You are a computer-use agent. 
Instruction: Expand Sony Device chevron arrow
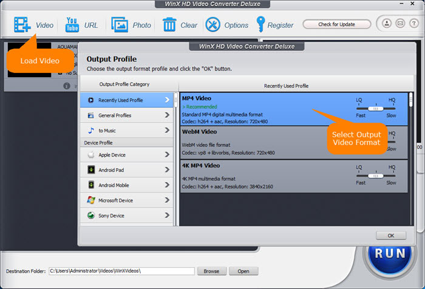[x=167, y=216]
